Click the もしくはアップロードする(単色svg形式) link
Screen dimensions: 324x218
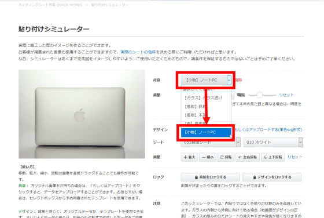pyautogui.click(x=268, y=130)
